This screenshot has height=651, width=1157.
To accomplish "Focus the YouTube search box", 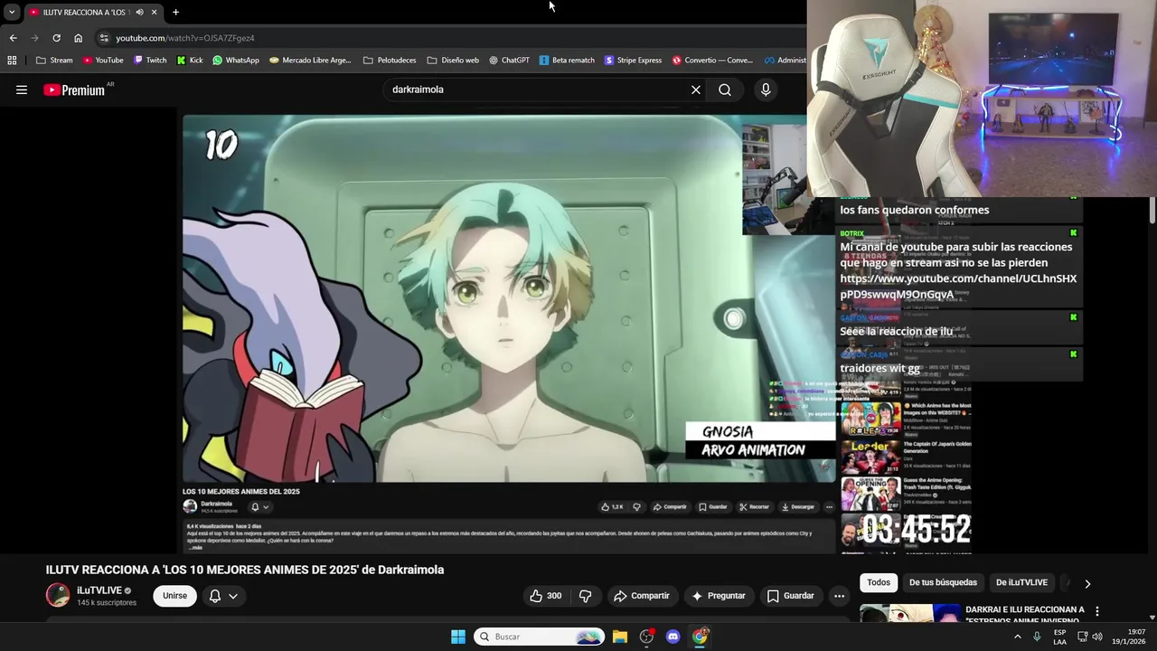I will [x=536, y=90].
